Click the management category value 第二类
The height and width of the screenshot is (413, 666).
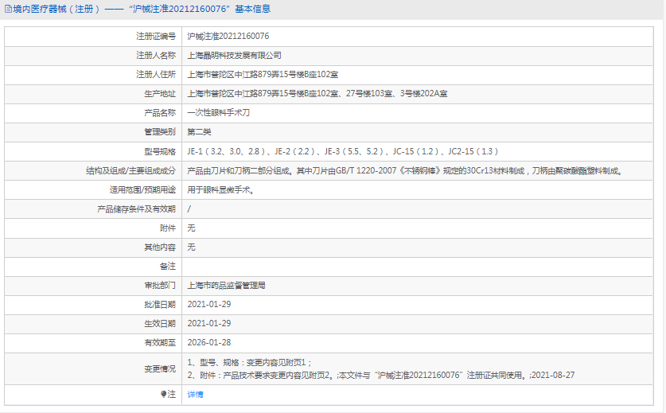pyautogui.click(x=199, y=132)
